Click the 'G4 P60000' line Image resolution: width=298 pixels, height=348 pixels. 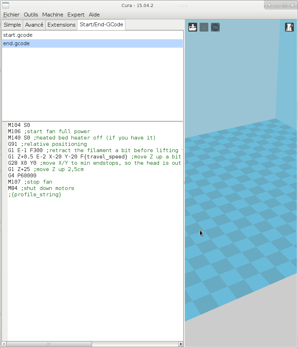pos(22,176)
